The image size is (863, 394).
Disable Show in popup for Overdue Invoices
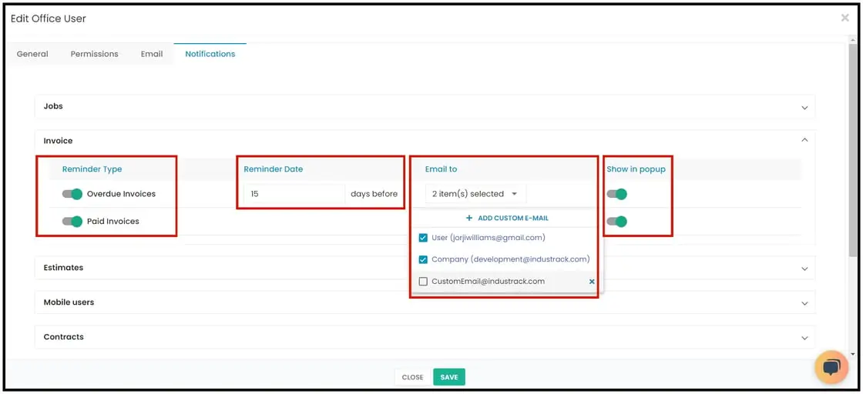tap(617, 194)
